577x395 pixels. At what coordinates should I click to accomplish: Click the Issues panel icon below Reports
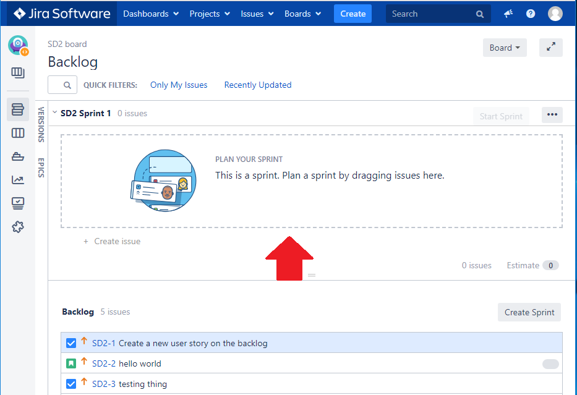click(x=17, y=203)
